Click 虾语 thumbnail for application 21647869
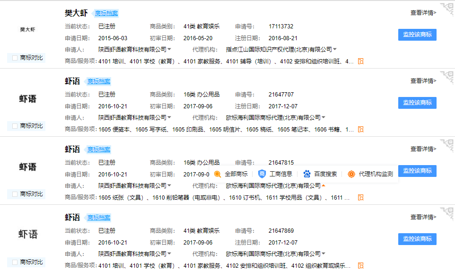This screenshot has width=455, height=272. point(27,234)
